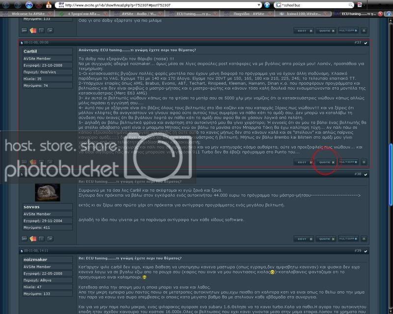The height and width of the screenshot is (314, 393).
Task: Tick the checkmark icon beside post #38
Action: tap(365, 174)
